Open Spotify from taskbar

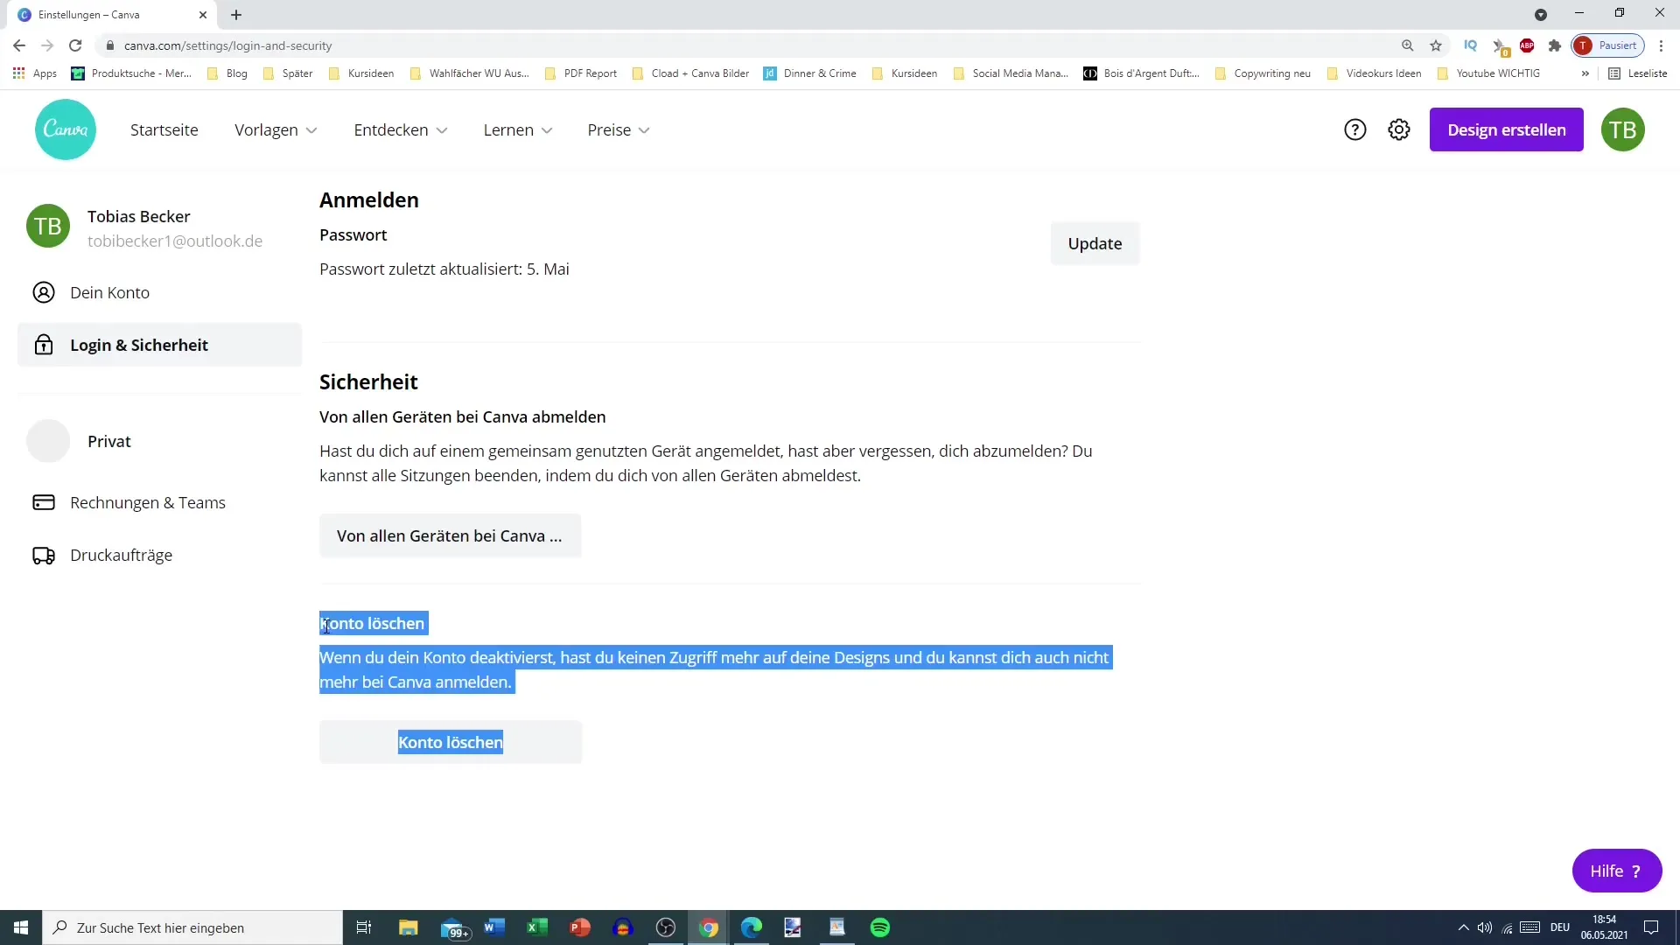[x=880, y=927]
